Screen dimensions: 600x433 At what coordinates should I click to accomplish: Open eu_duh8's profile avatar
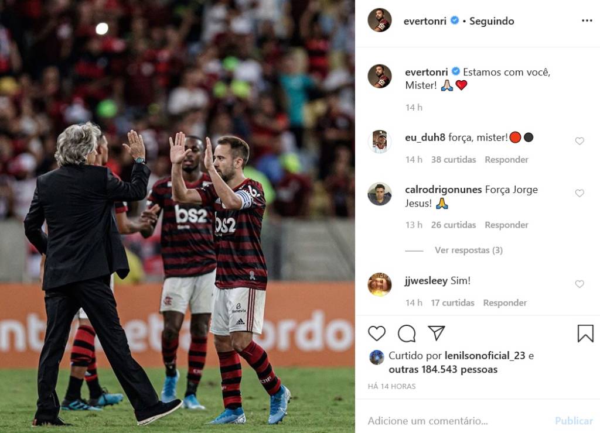coord(380,142)
